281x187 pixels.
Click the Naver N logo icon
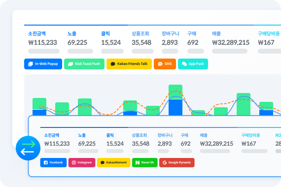(x=138, y=162)
